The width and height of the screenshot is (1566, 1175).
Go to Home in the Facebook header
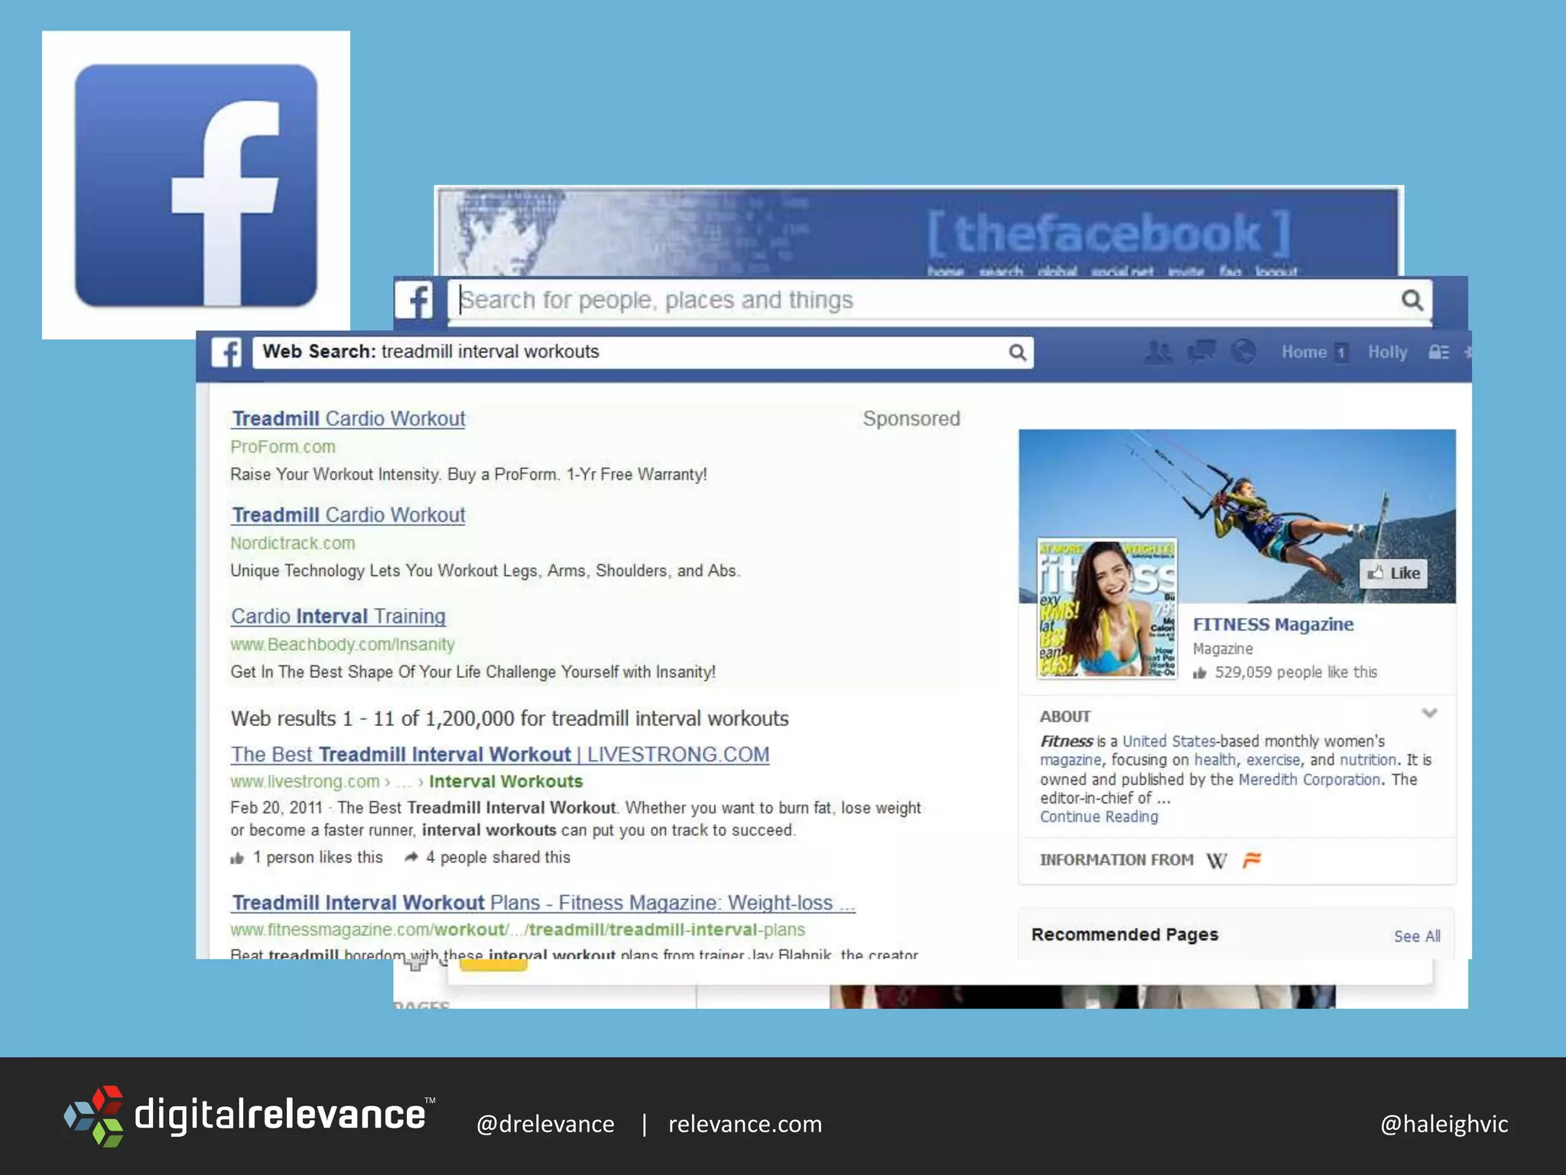(1304, 352)
